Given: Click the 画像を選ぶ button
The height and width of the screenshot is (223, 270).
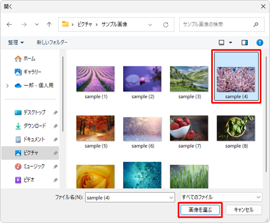Looking at the screenshot, I should coord(200,210).
